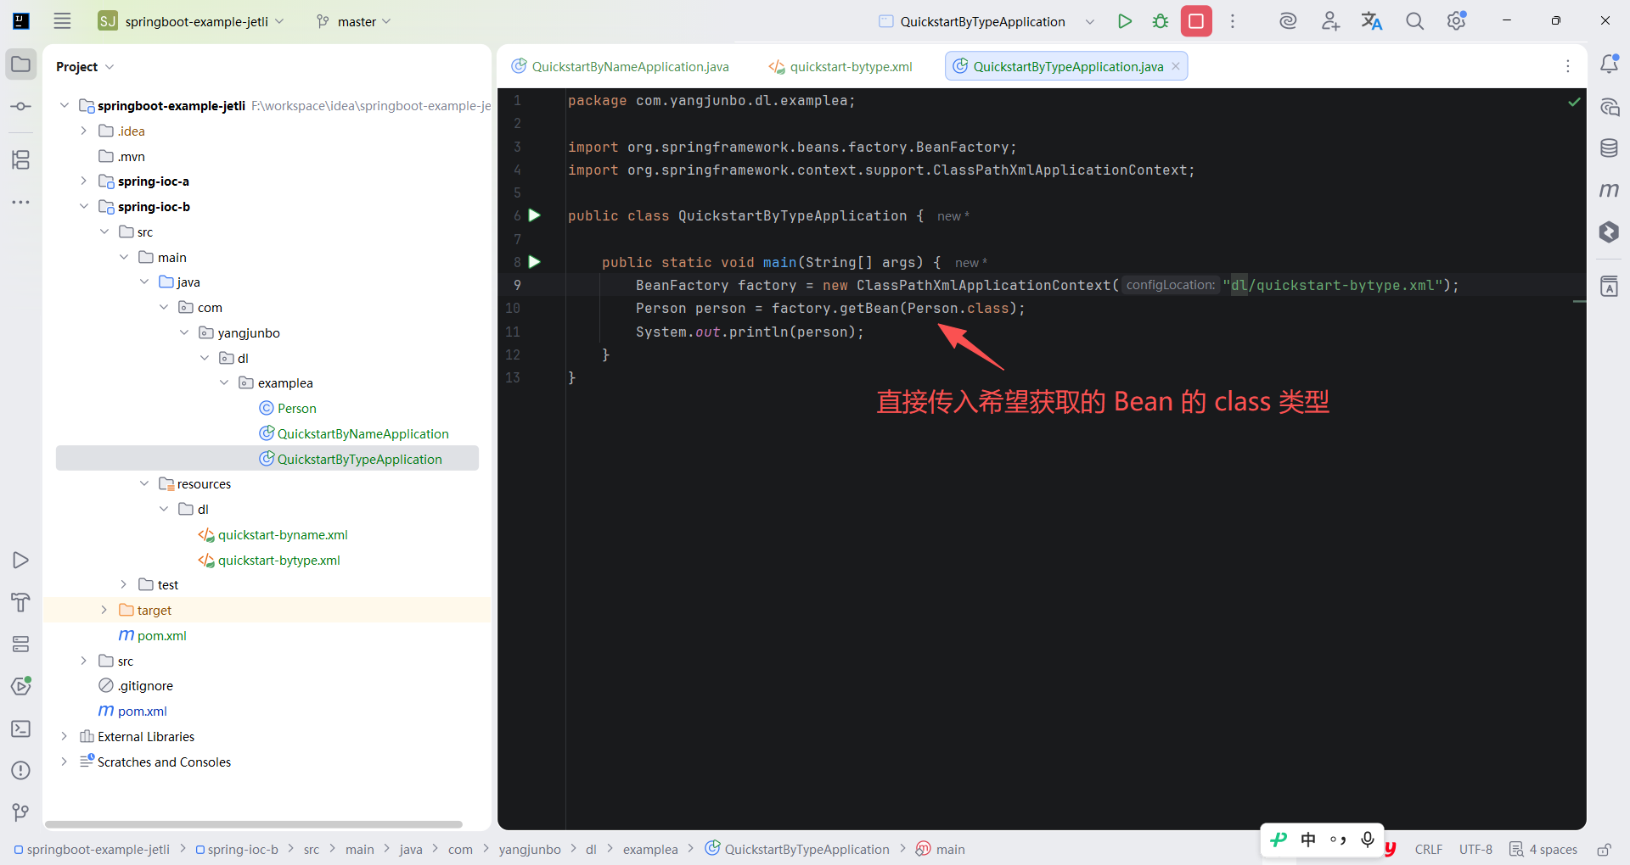
Task: Open the editor tabs options menu
Action: [1568, 66]
